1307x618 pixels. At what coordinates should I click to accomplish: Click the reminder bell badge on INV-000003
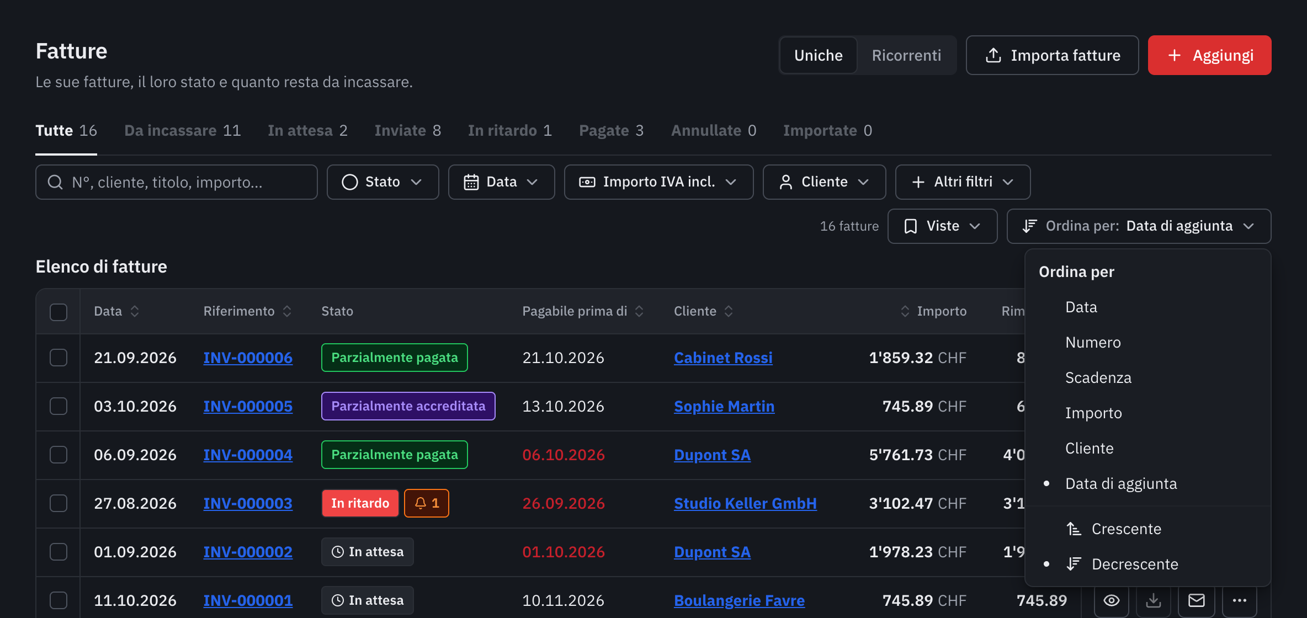click(427, 503)
